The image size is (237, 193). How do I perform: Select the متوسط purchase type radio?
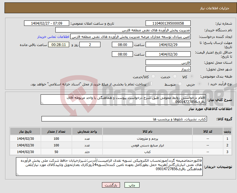tap(180, 84)
